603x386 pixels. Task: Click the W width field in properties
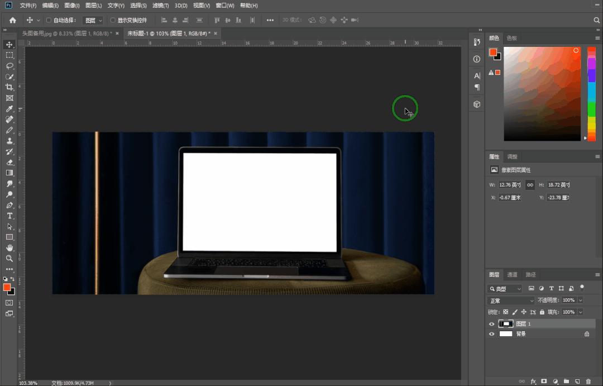pos(509,185)
